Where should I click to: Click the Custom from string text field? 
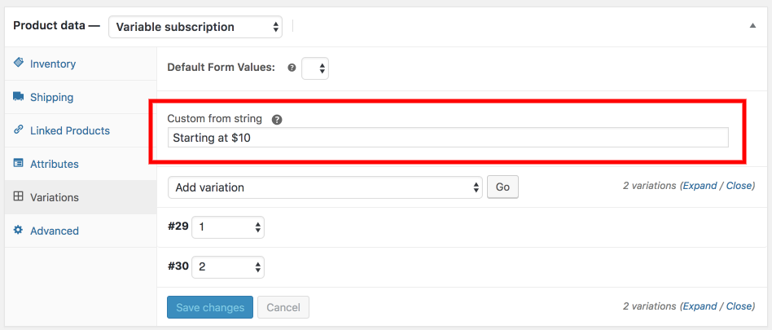tap(448, 138)
